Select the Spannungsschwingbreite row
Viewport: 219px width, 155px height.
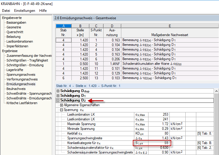(x=135, y=138)
